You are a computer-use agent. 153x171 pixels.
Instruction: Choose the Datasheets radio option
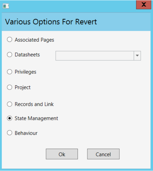(x=10, y=54)
